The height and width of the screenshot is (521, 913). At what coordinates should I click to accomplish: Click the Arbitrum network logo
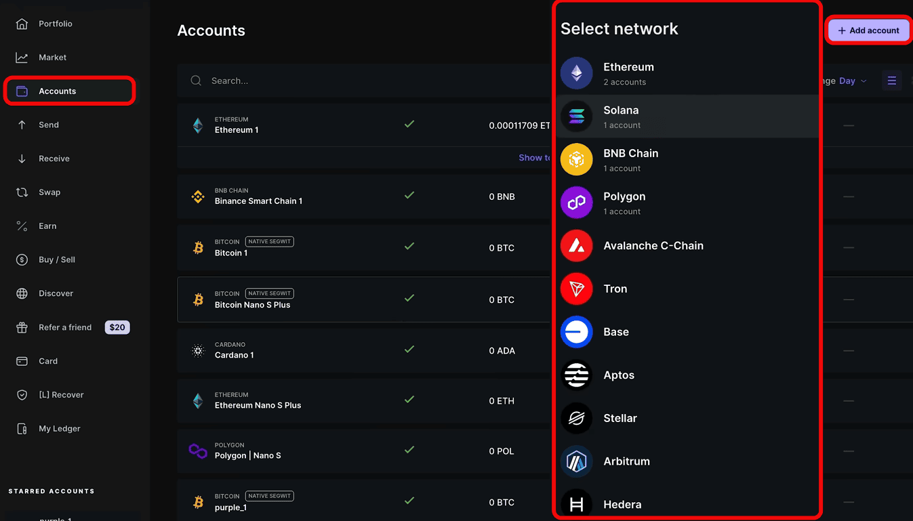coord(576,461)
